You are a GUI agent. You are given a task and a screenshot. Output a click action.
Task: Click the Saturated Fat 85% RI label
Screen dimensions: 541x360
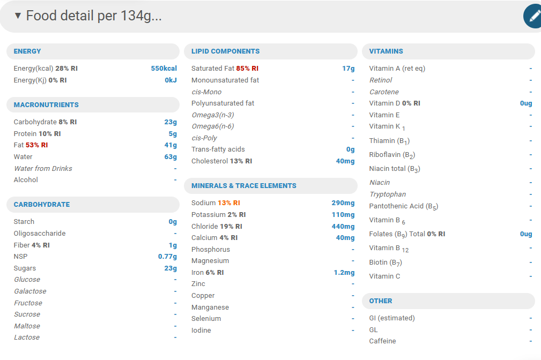coord(225,69)
